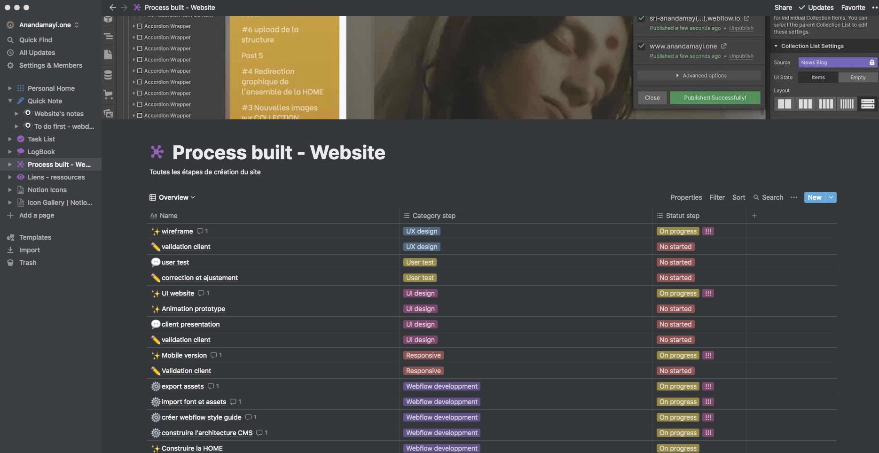Click the Close button in cover image
The height and width of the screenshot is (453, 879).
pos(652,98)
